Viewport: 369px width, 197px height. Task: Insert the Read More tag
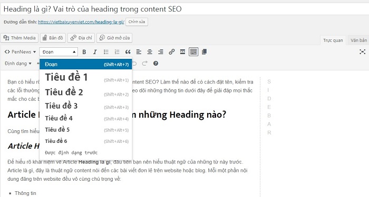pyautogui.click(x=182, y=52)
